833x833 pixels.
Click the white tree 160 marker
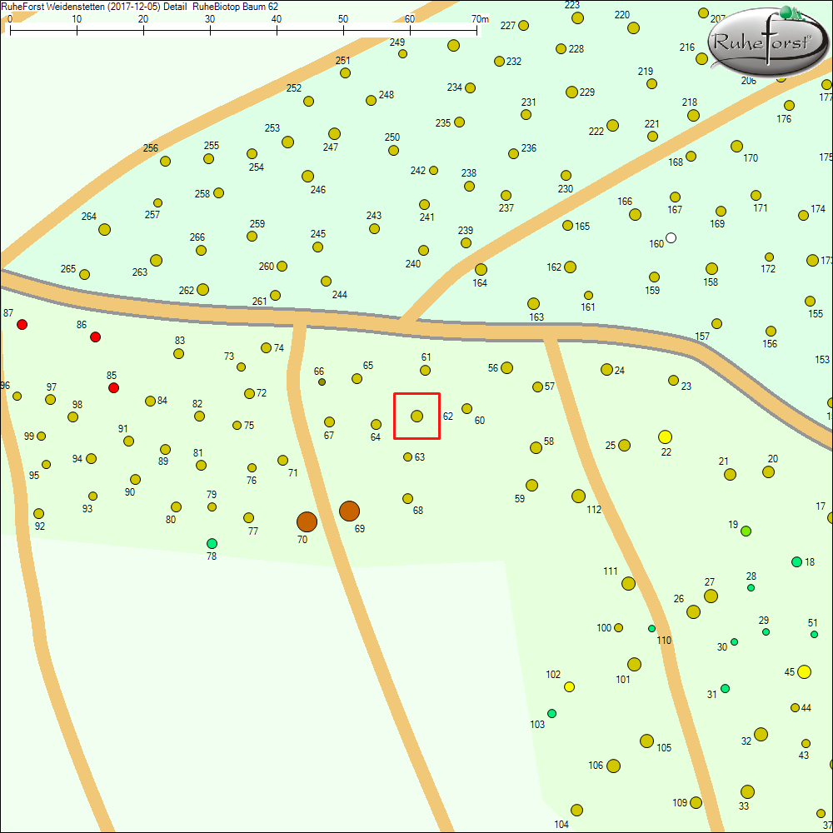tap(671, 238)
